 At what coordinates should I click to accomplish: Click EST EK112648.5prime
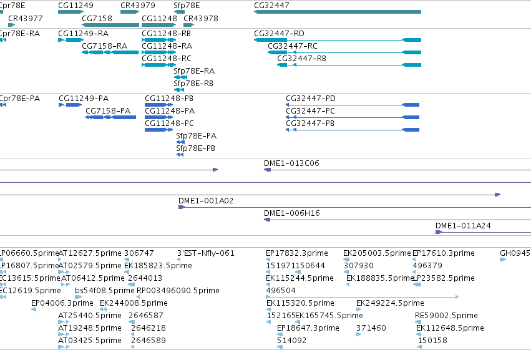tap(418, 335)
